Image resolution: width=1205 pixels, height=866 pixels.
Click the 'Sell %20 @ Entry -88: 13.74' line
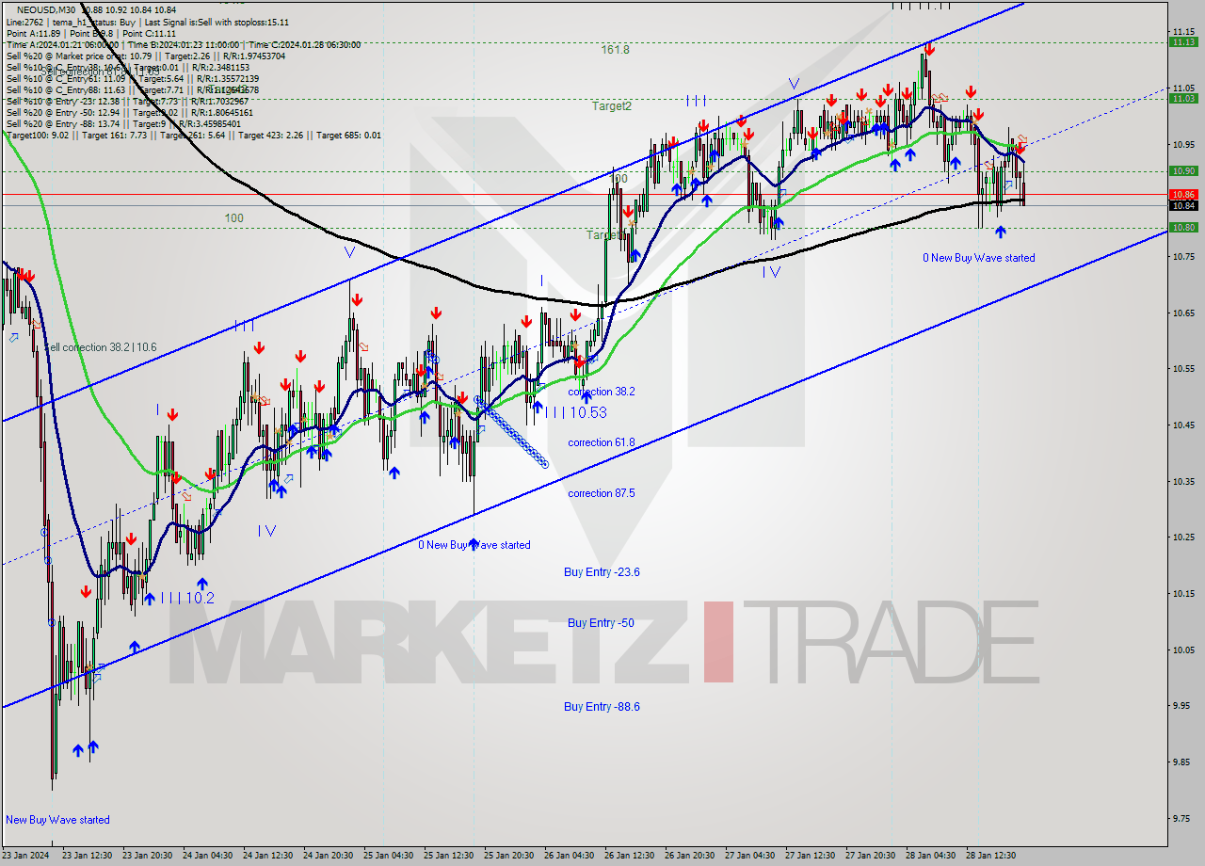coord(122,123)
